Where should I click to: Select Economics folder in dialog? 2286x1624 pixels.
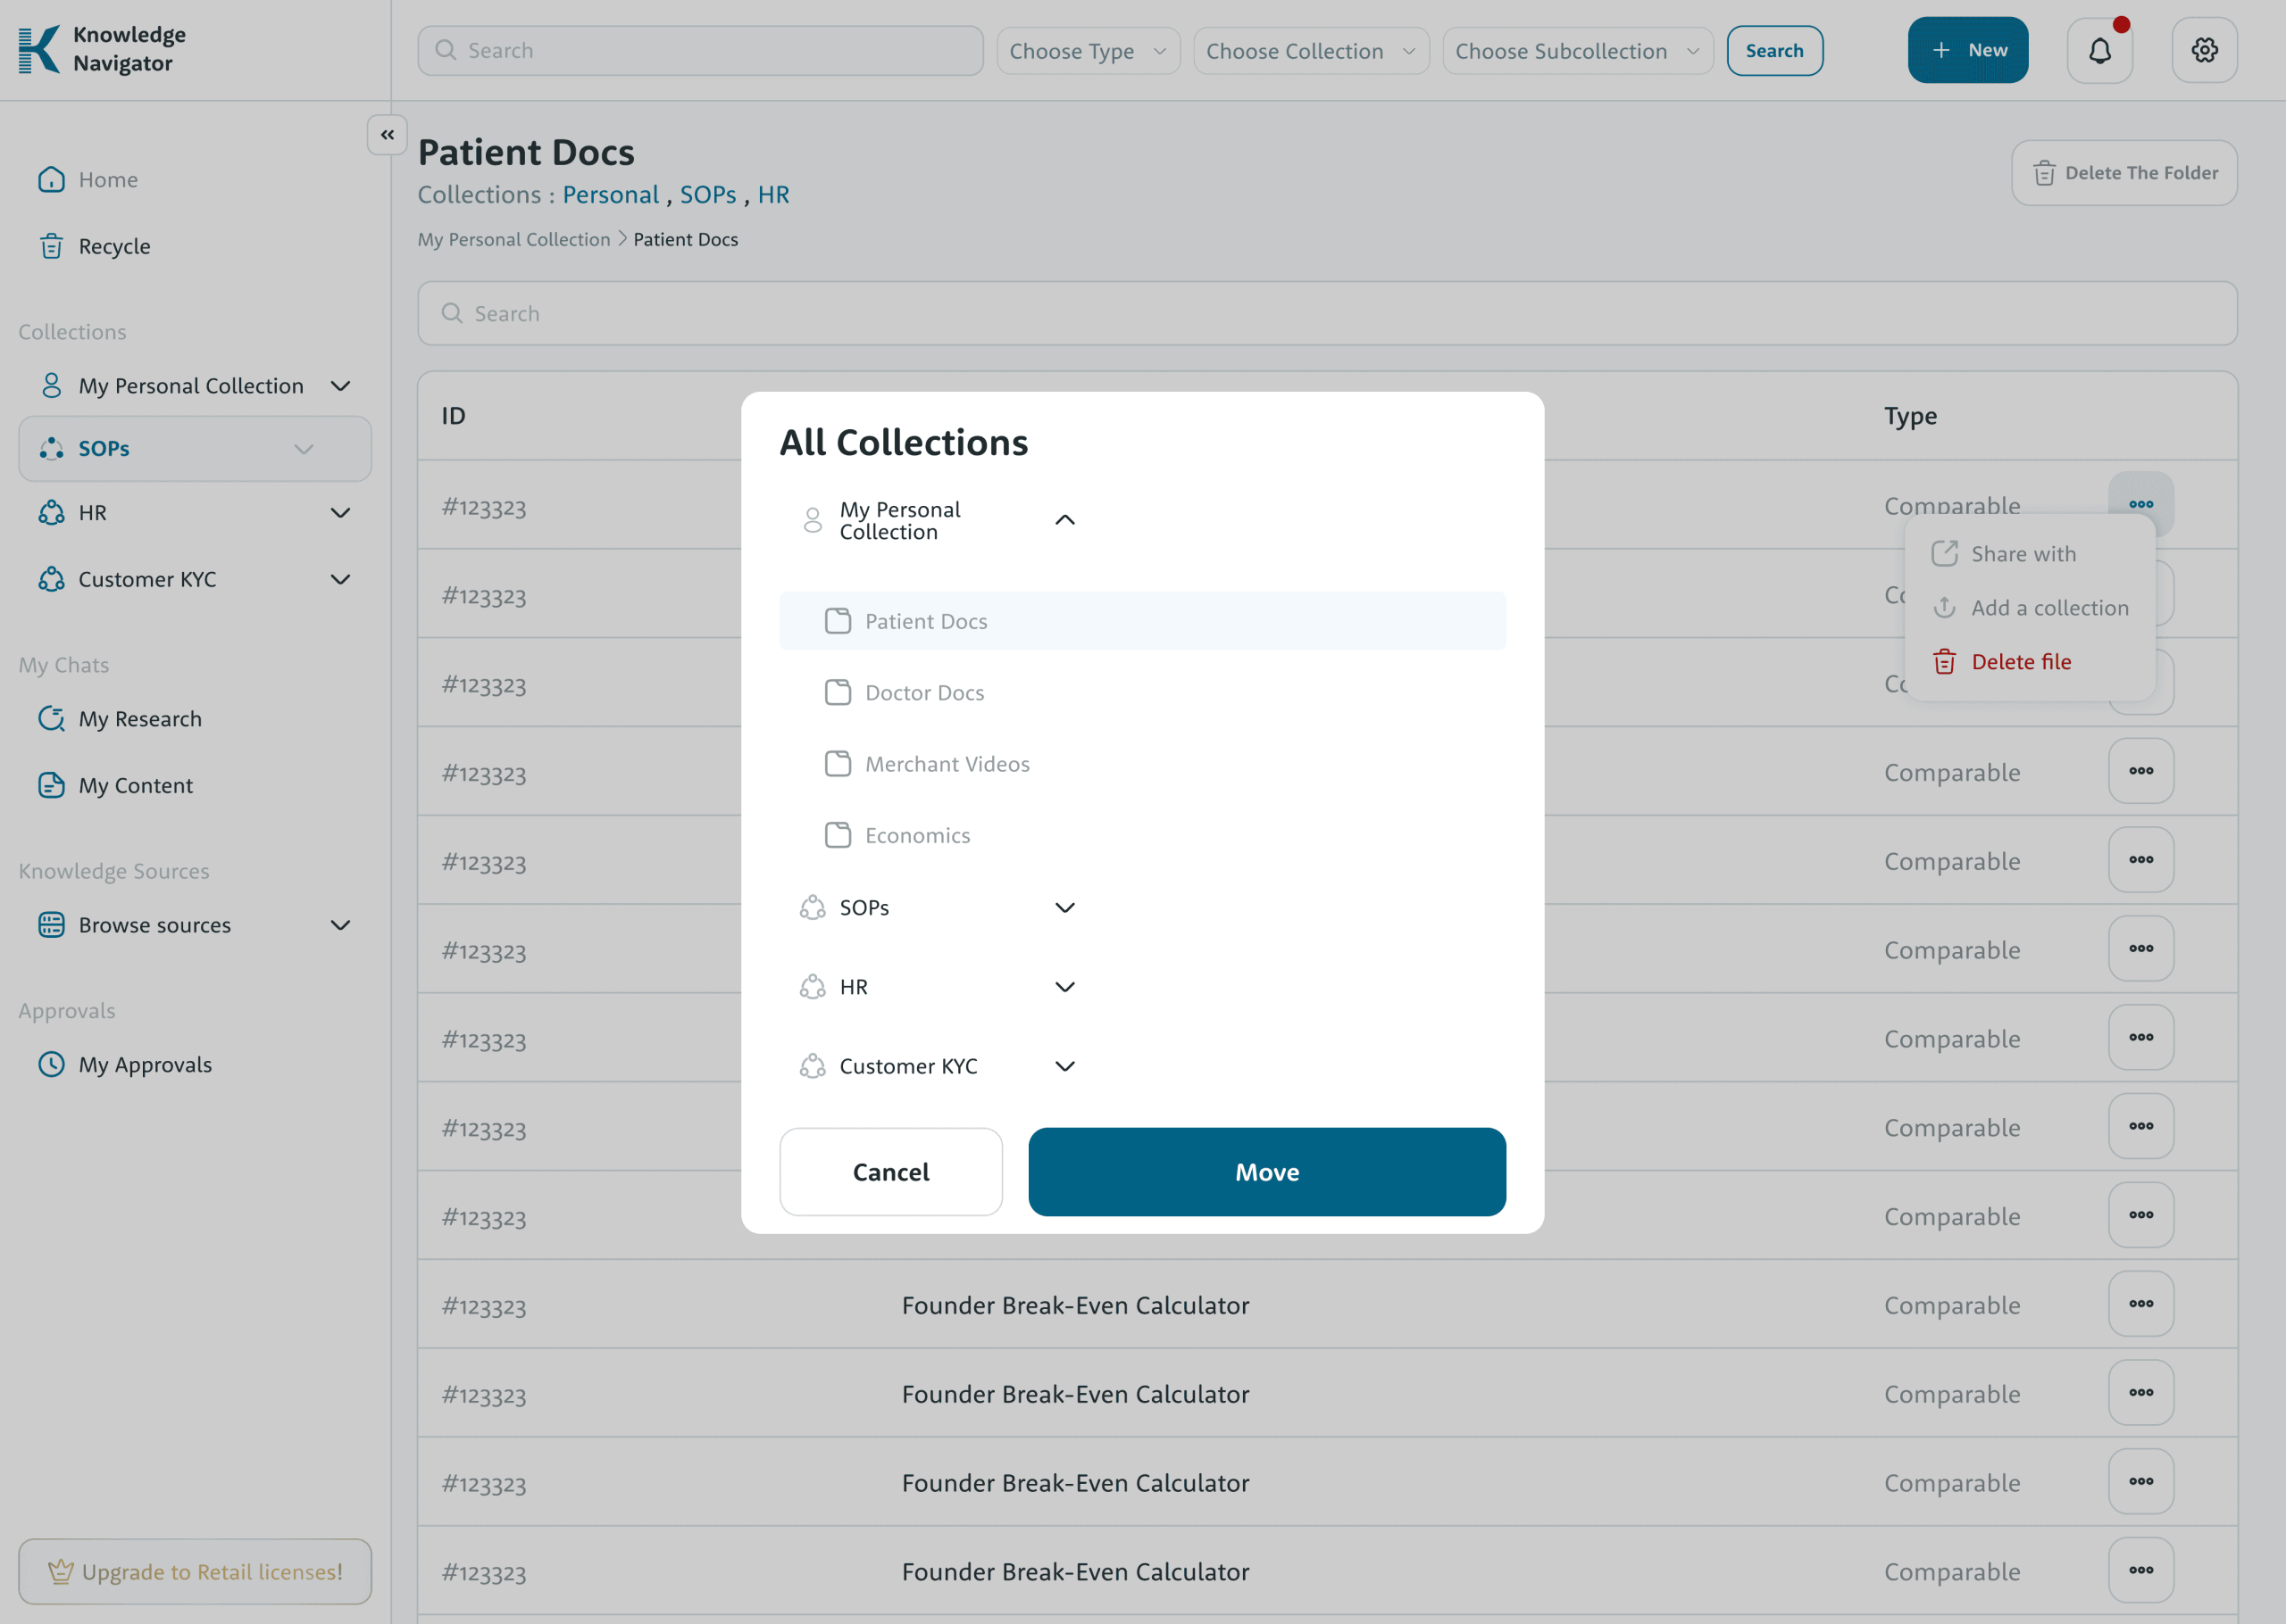tap(916, 835)
